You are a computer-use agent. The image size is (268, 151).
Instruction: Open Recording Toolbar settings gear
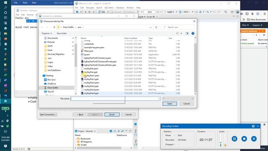253,126
